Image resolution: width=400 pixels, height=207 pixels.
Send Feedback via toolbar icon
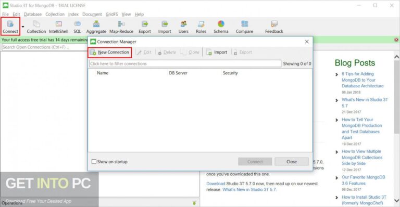pyautogui.click(x=274, y=27)
